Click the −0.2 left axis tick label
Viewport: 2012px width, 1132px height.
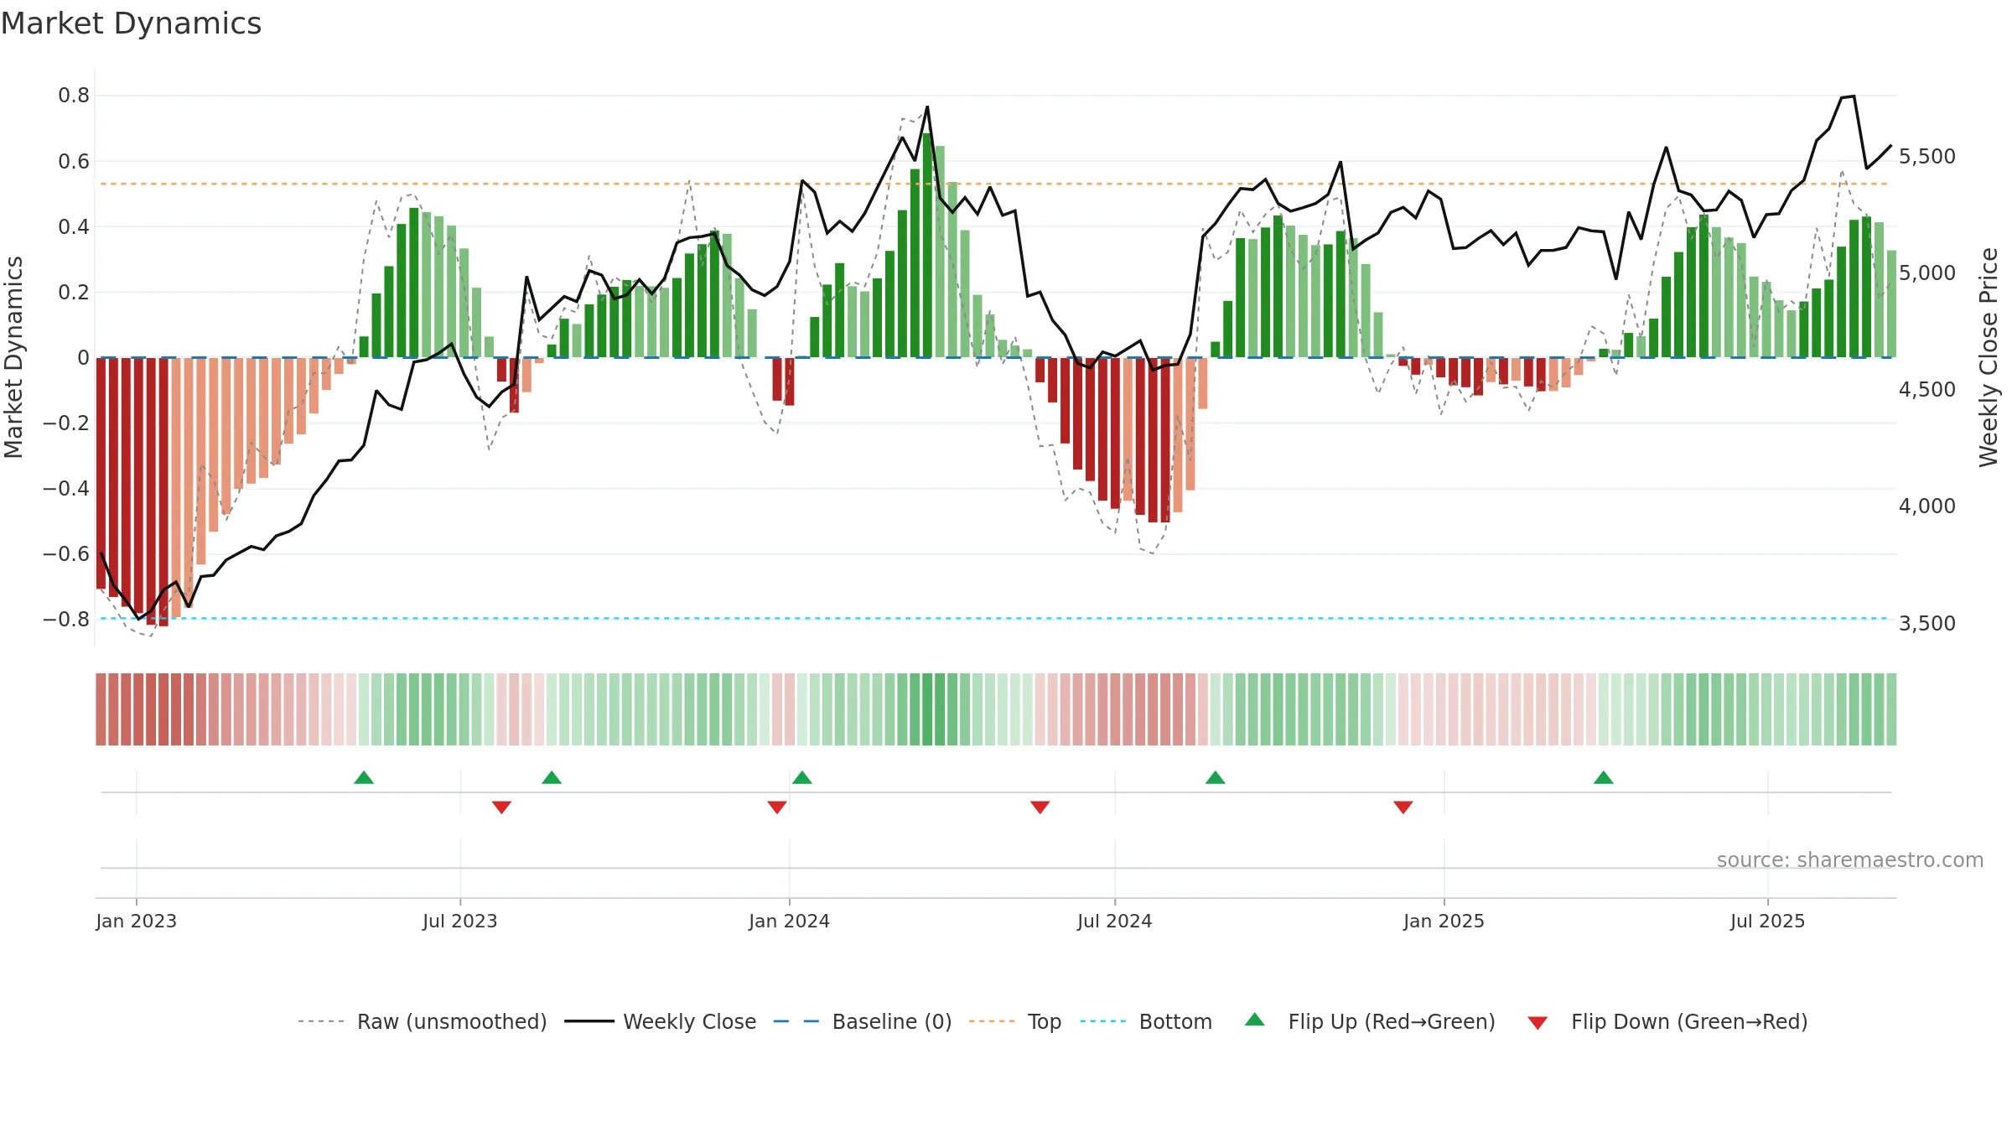click(x=66, y=423)
